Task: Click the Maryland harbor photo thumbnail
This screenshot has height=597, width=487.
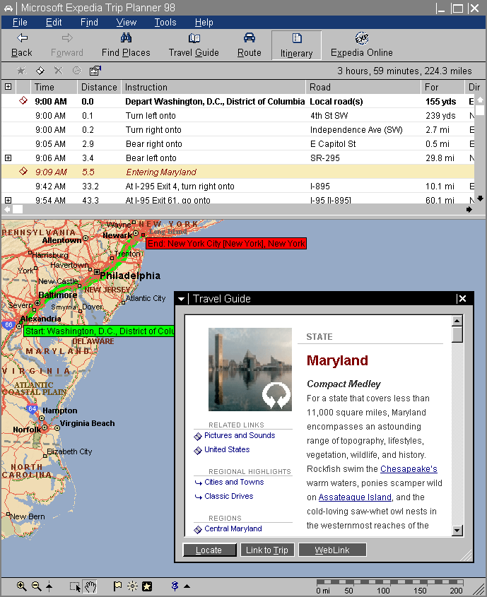Action: click(250, 370)
